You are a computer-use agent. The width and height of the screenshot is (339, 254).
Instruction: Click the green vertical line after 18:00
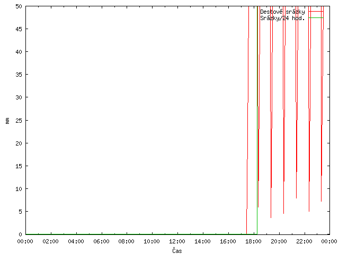[257, 120]
